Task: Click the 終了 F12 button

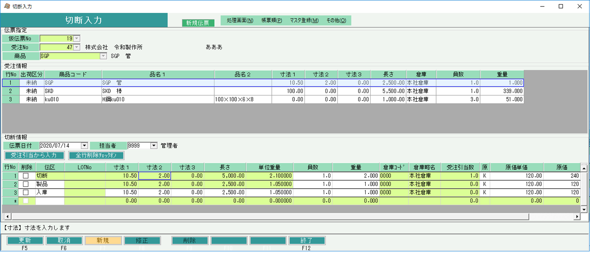Action: [x=307, y=241]
